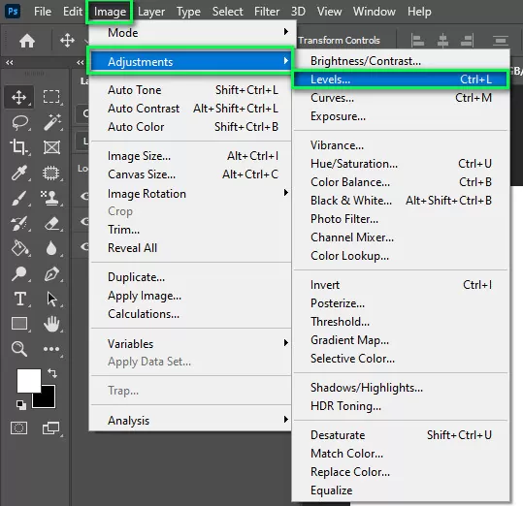This screenshot has width=523, height=506.
Task: Choose Brightness/Contrast... adjustment
Action: pyautogui.click(x=401, y=61)
